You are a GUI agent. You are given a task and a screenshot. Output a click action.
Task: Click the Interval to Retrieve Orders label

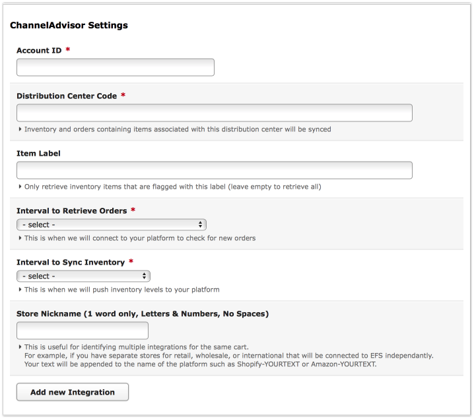tap(72, 211)
